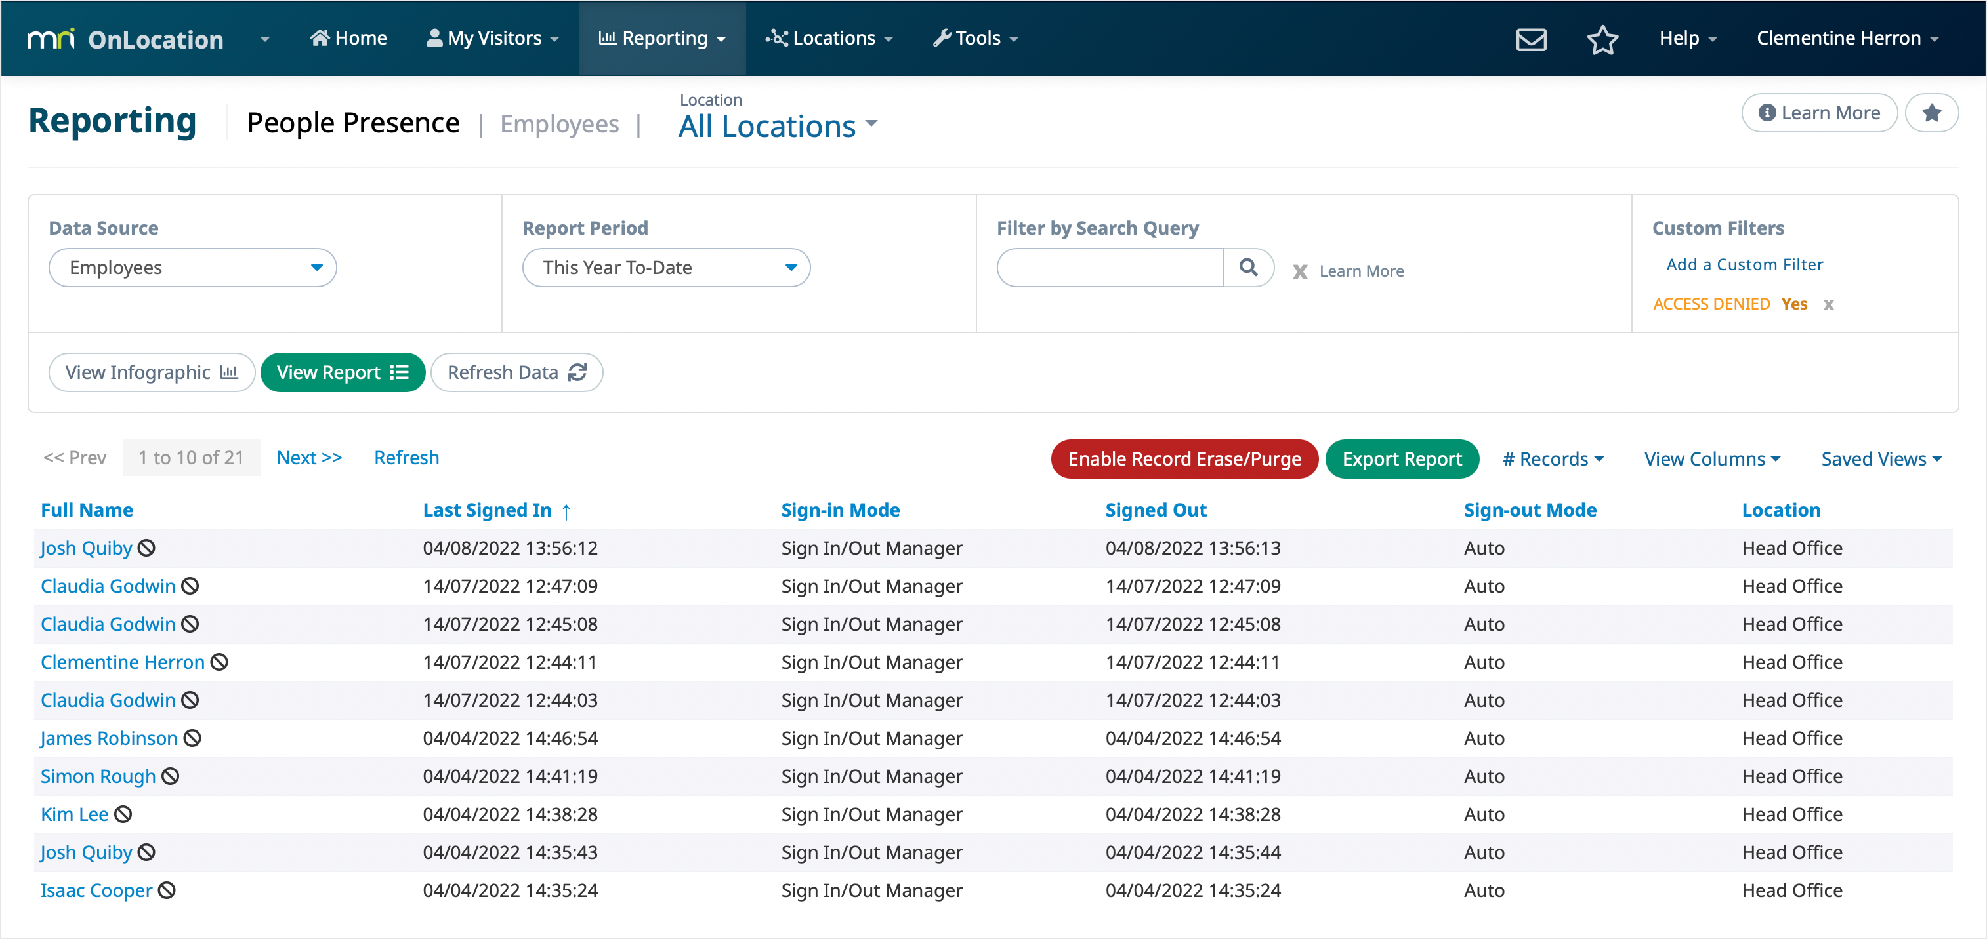This screenshot has height=939, width=1987.
Task: Open the OnLocation product switcher arrow
Action: click(264, 39)
